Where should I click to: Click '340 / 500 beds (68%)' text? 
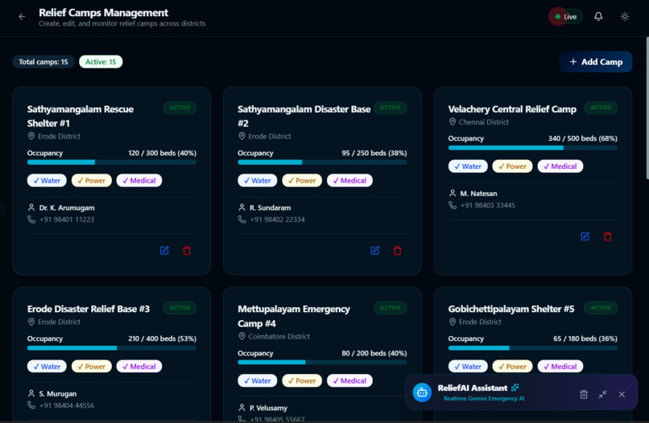click(x=582, y=138)
